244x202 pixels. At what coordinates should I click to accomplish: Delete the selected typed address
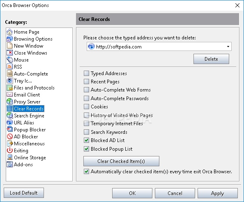tap(211, 59)
